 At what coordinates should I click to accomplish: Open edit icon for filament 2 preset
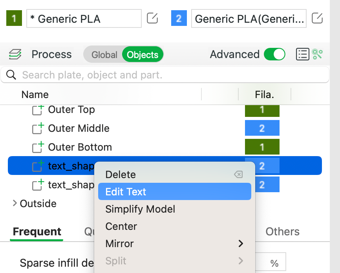coord(317,18)
